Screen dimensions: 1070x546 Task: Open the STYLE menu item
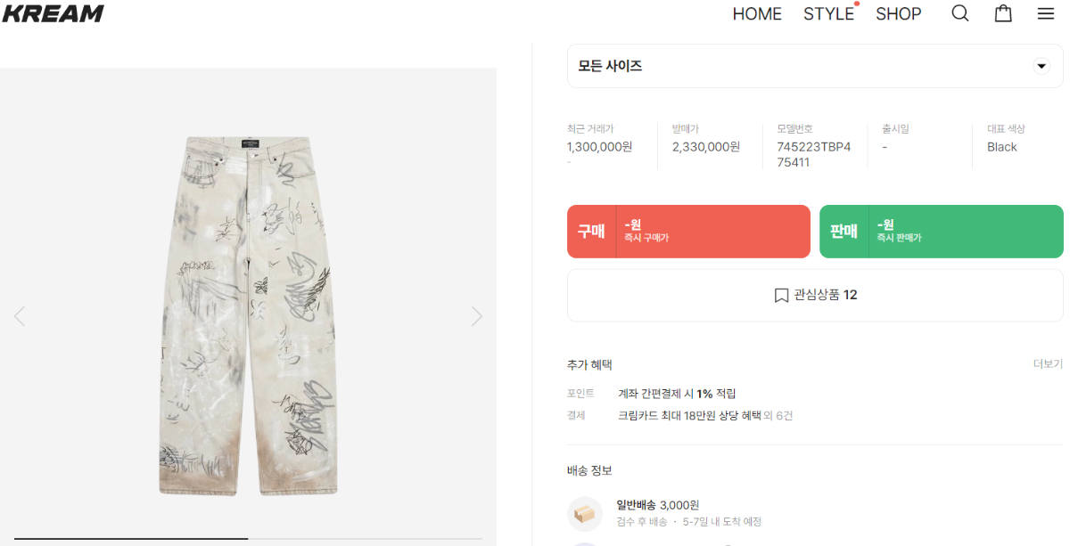coord(828,13)
